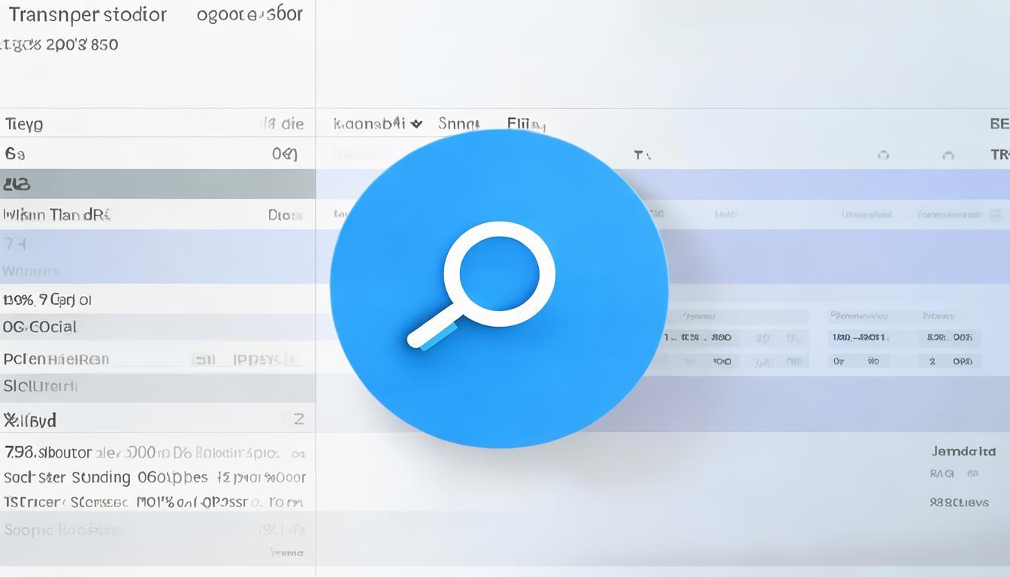Viewport: 1010px width, 577px height.
Task: Switch to the "Snna" tab
Action: 458,123
